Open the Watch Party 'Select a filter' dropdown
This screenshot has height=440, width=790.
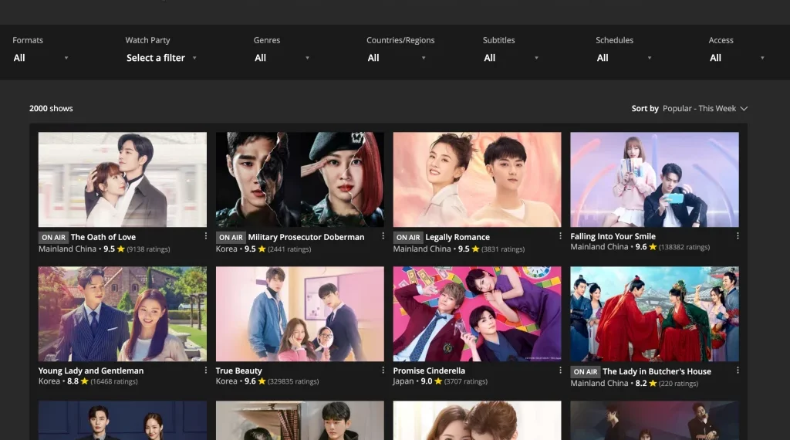coord(161,58)
